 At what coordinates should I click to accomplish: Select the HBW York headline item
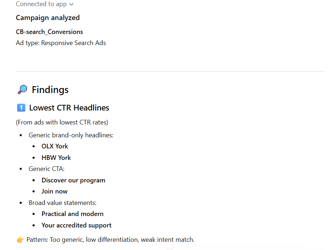coord(56,157)
